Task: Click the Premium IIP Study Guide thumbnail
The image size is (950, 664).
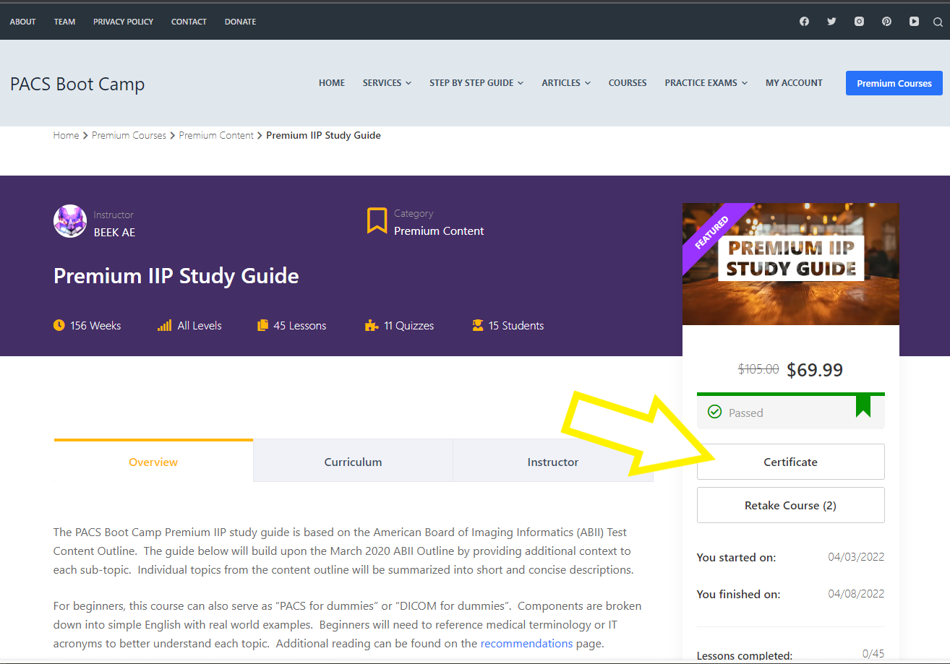Action: 791,264
